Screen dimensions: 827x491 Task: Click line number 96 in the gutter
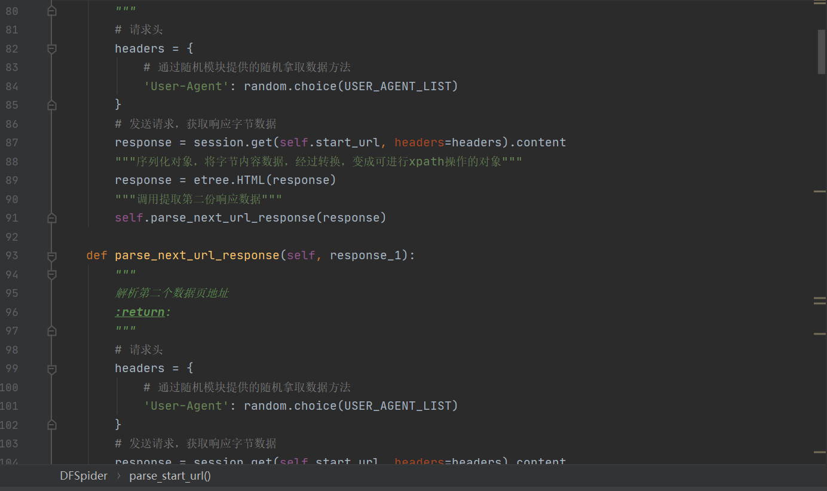pos(12,312)
